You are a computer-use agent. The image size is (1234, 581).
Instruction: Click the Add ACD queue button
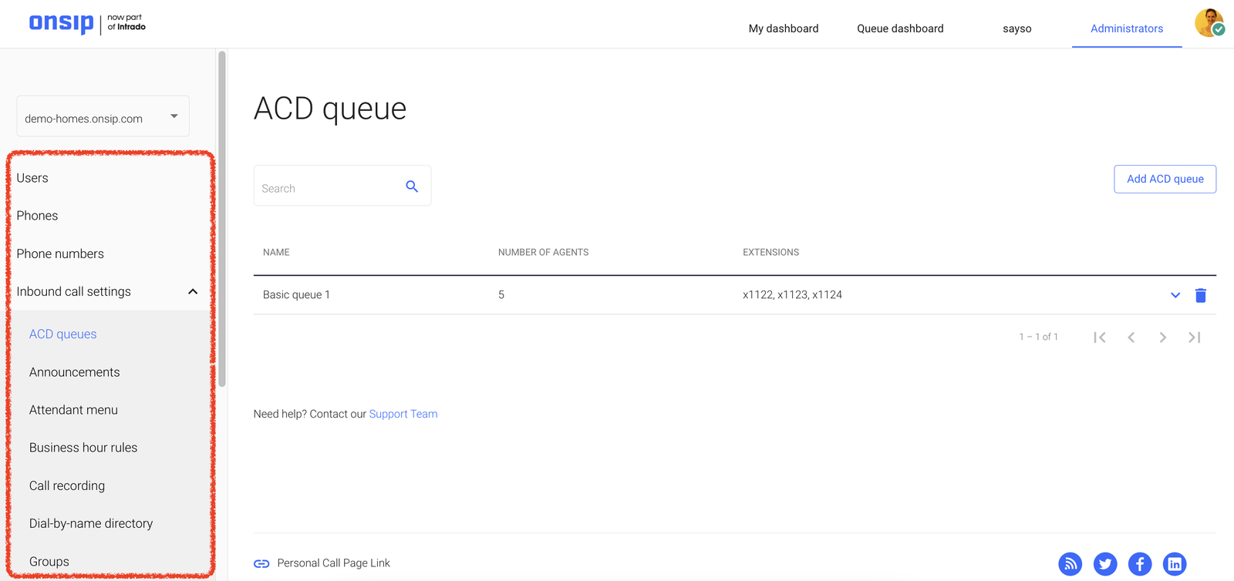pyautogui.click(x=1165, y=179)
